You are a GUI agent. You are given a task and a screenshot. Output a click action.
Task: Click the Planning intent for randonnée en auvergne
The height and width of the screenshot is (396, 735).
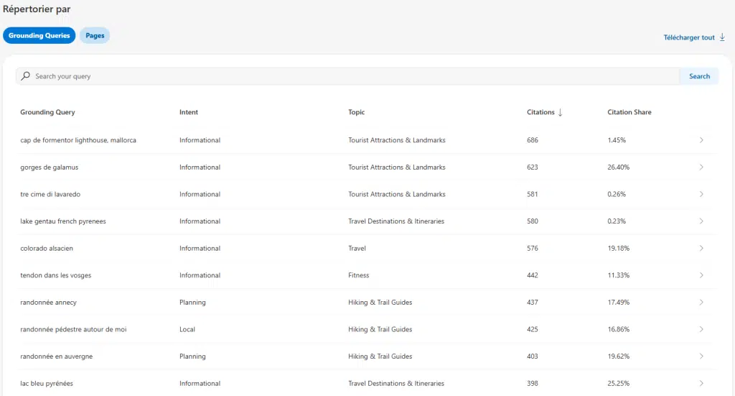(x=192, y=356)
